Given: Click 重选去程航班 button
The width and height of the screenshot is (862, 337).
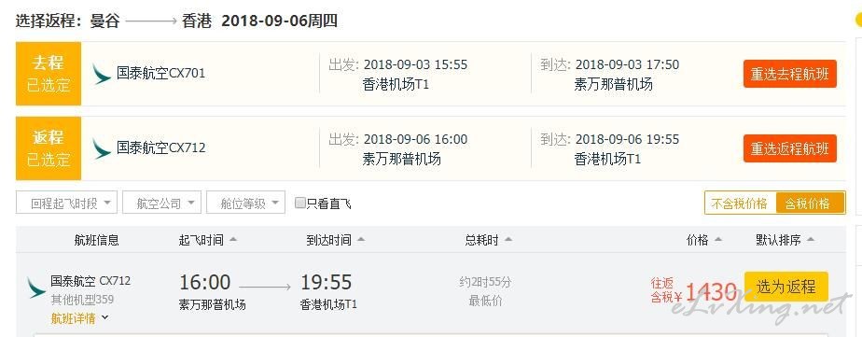Looking at the screenshot, I should pyautogui.click(x=790, y=74).
